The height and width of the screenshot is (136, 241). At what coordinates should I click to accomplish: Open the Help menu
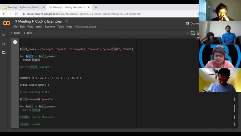coord(69,27)
